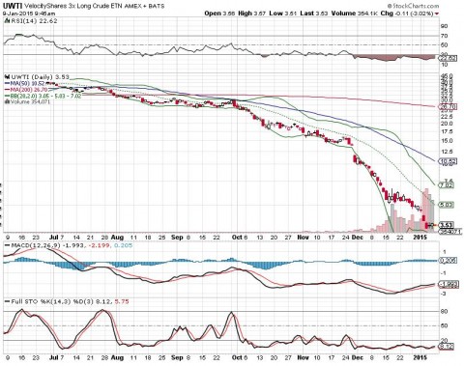This screenshot has height=366, width=464.
Task: Click the 'MA(200) 26.70' legend entry
Action: (x=26, y=90)
